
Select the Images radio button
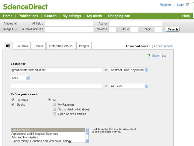pyautogui.click(x=16, y=29)
